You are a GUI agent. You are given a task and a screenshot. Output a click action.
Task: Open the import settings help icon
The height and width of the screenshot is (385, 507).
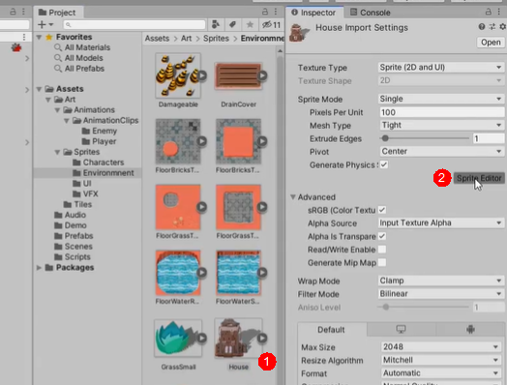click(x=482, y=27)
